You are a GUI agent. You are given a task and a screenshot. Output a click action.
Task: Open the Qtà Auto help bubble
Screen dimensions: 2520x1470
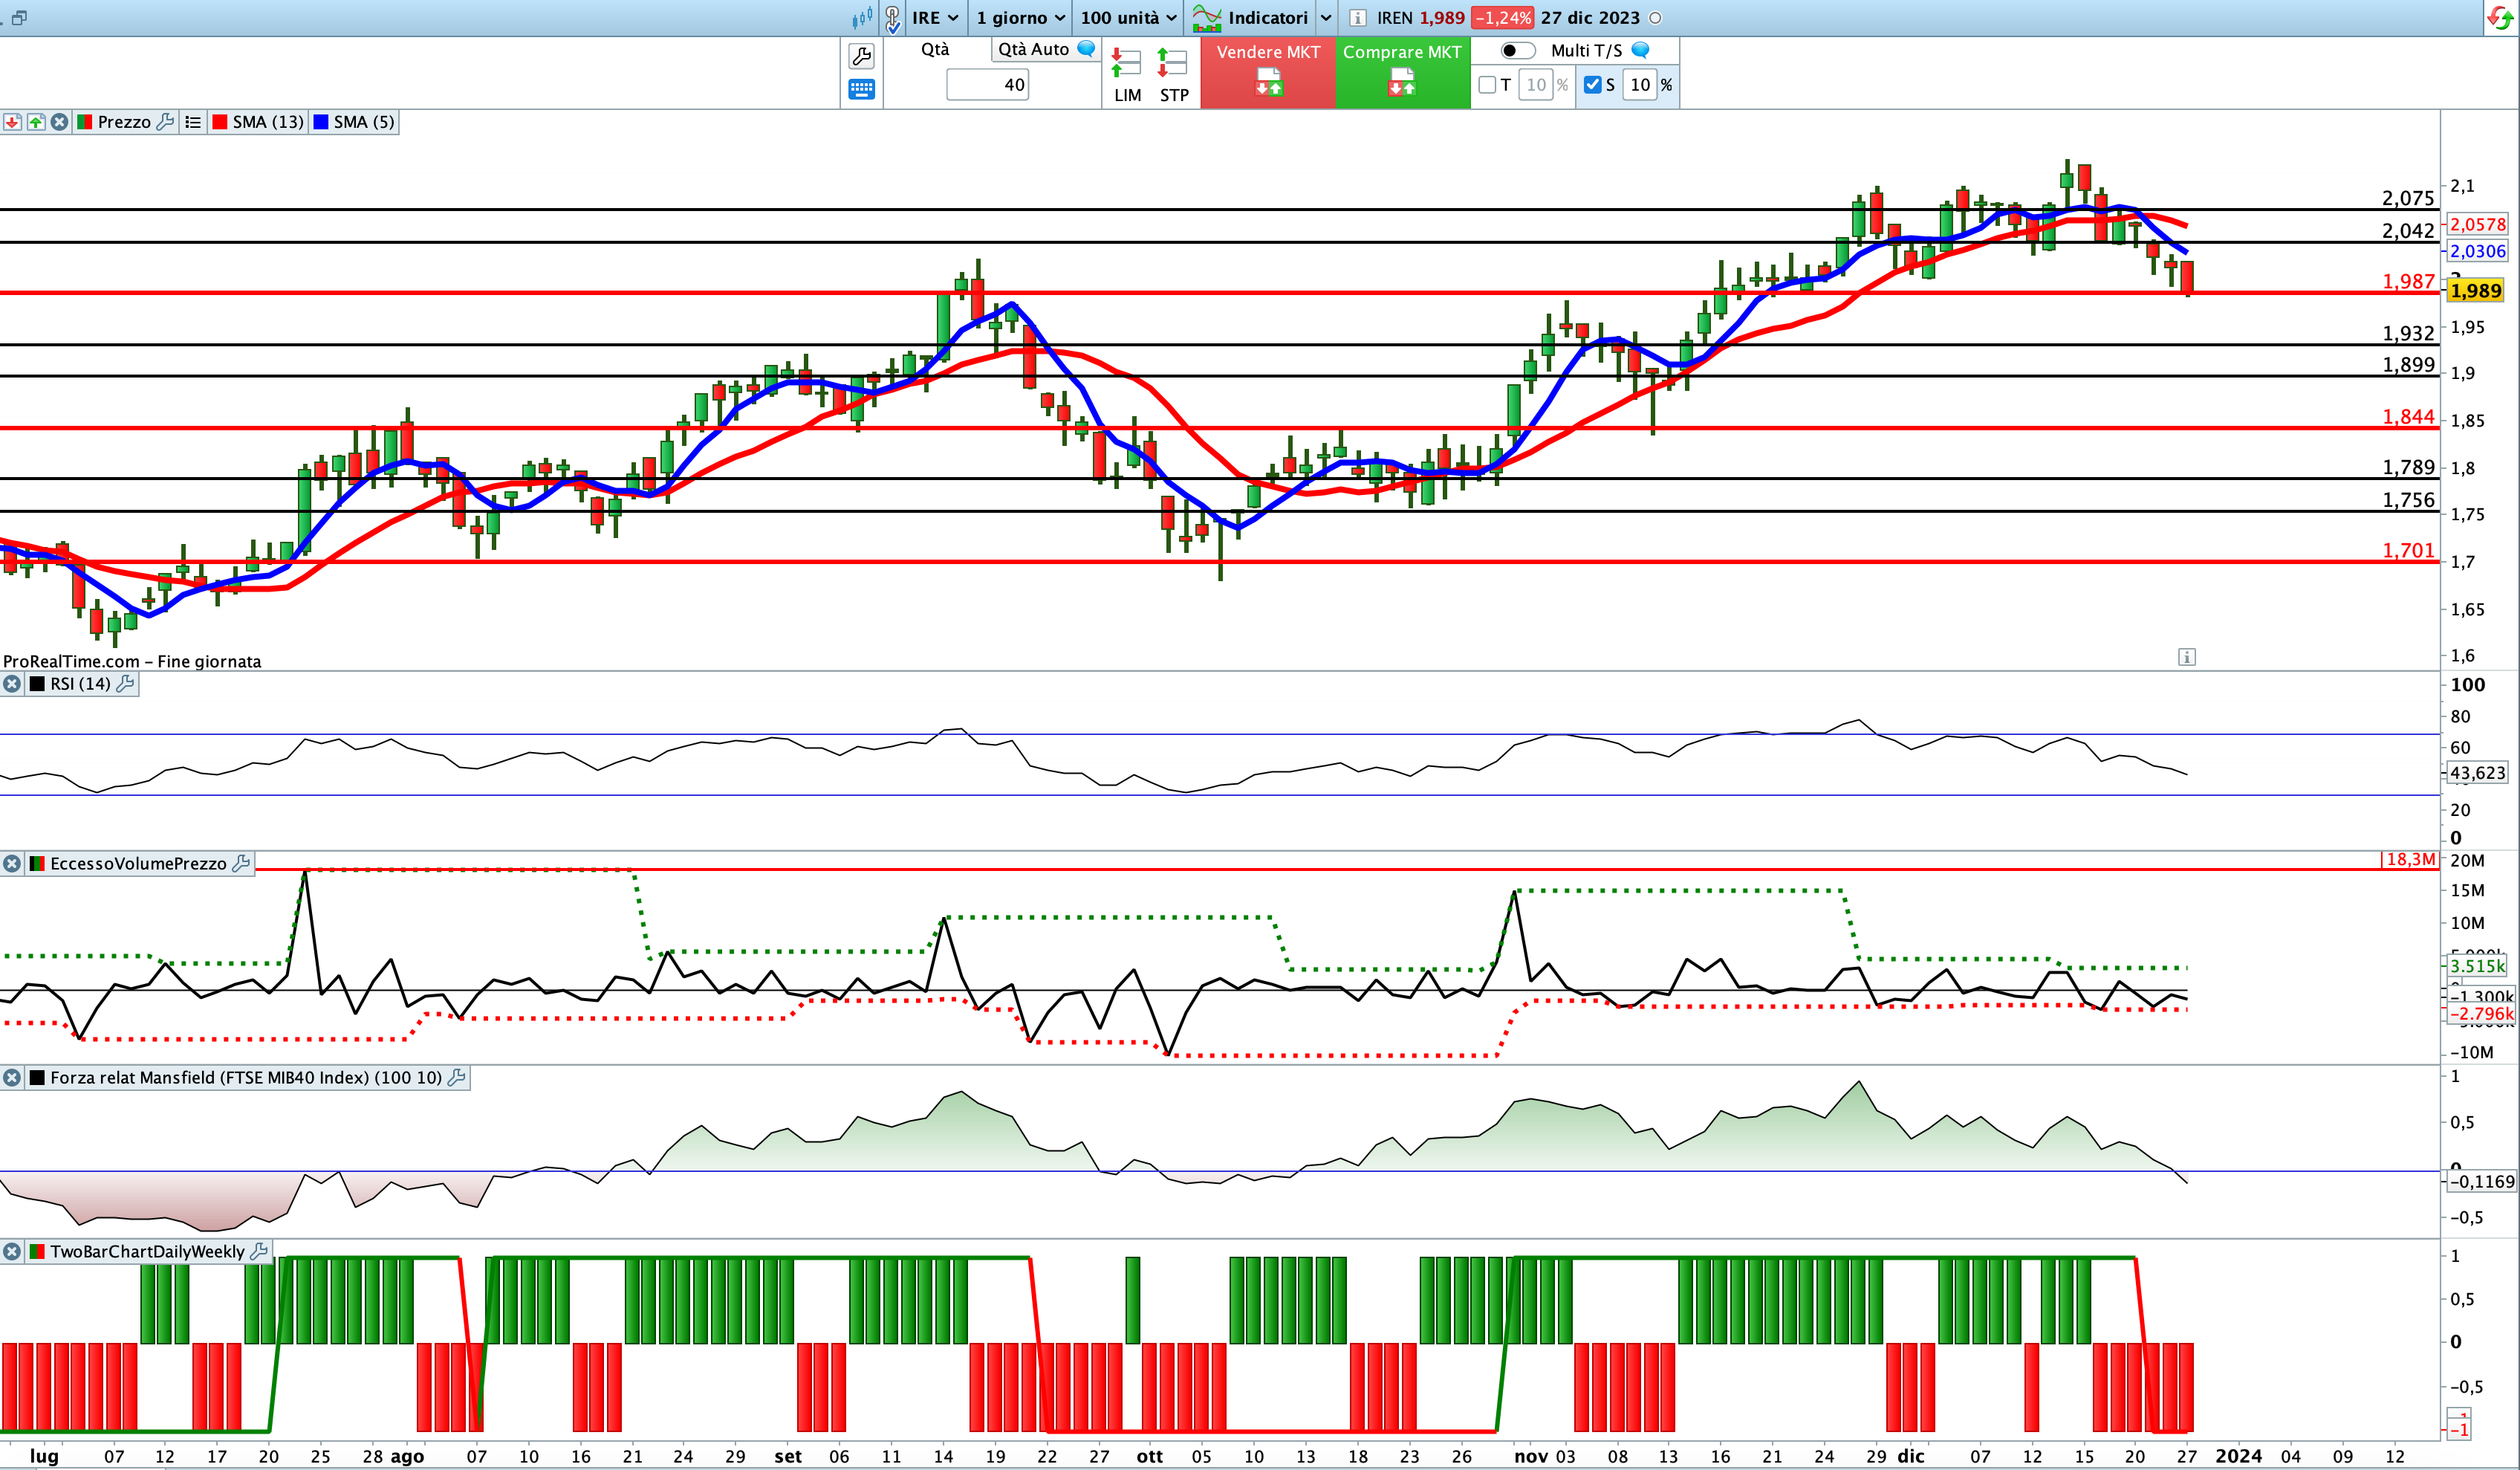pyautogui.click(x=1086, y=48)
